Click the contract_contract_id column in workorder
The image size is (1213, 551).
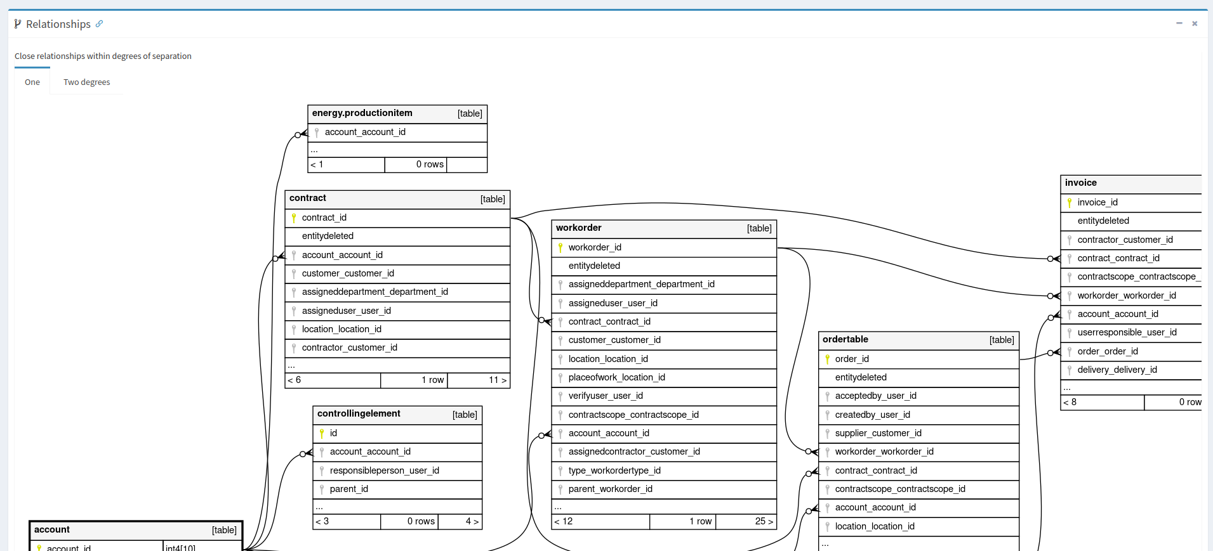(609, 322)
